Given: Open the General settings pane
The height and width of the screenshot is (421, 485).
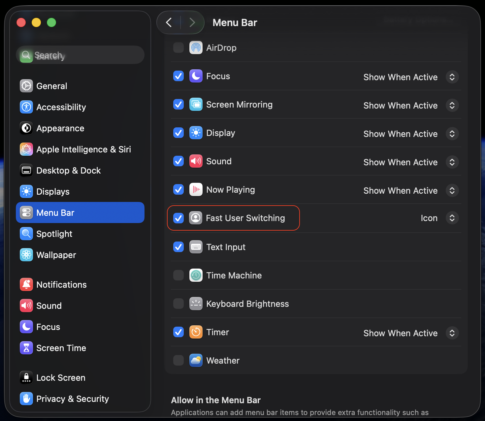Looking at the screenshot, I should click(x=80, y=86).
